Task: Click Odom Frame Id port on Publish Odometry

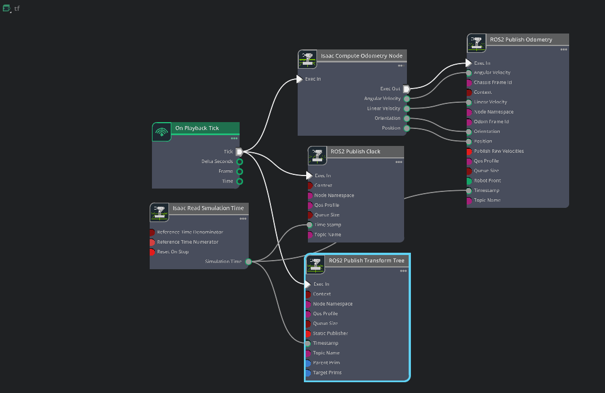Action: point(469,122)
